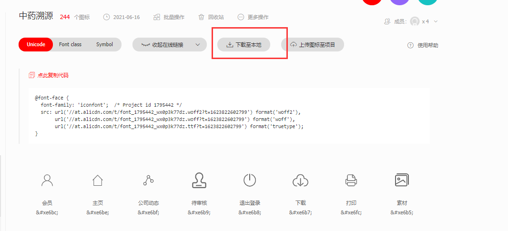The width and height of the screenshot is (508, 231).
Task: Click the 244 icon count
Action: 65,17
